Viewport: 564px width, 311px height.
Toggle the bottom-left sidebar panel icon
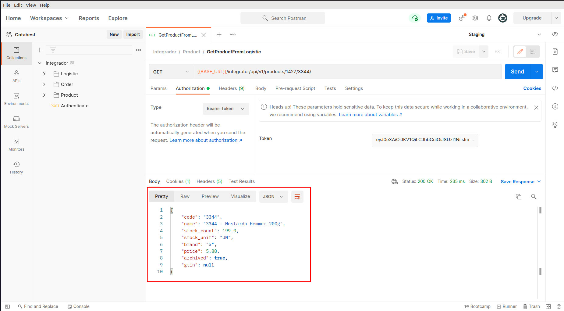click(x=8, y=306)
